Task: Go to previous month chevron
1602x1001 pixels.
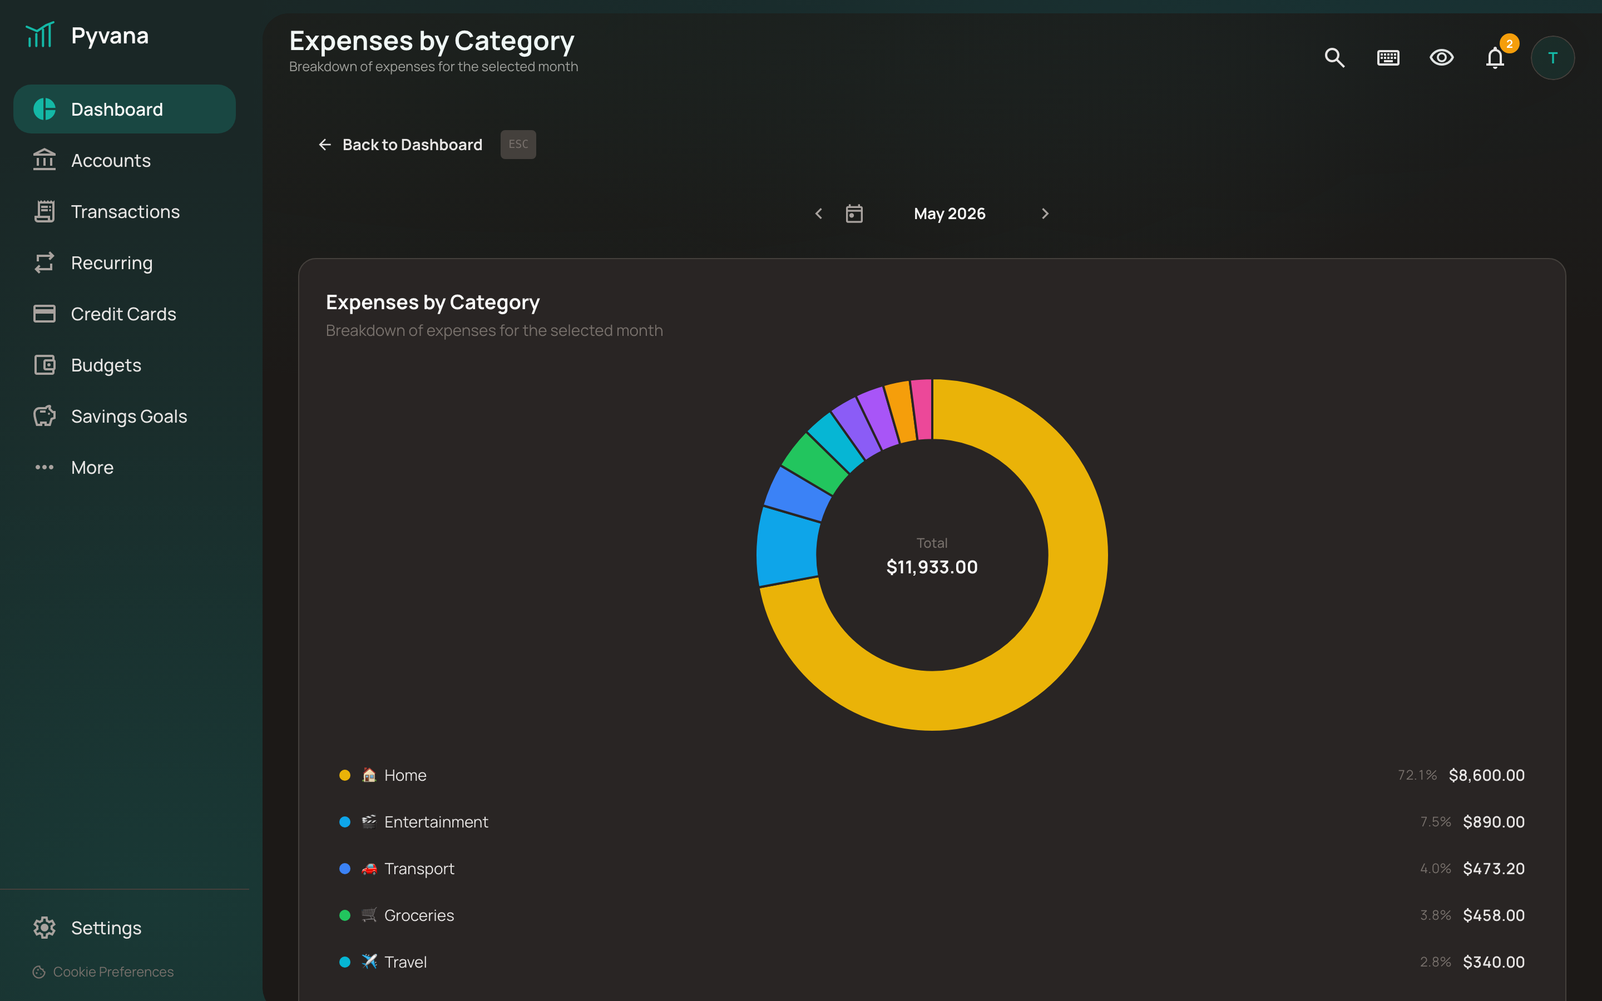Action: pos(819,214)
